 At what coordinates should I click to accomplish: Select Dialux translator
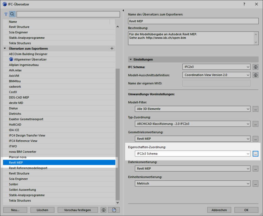[x=59, y=108]
